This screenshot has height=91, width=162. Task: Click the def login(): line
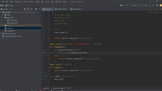pos(56,67)
